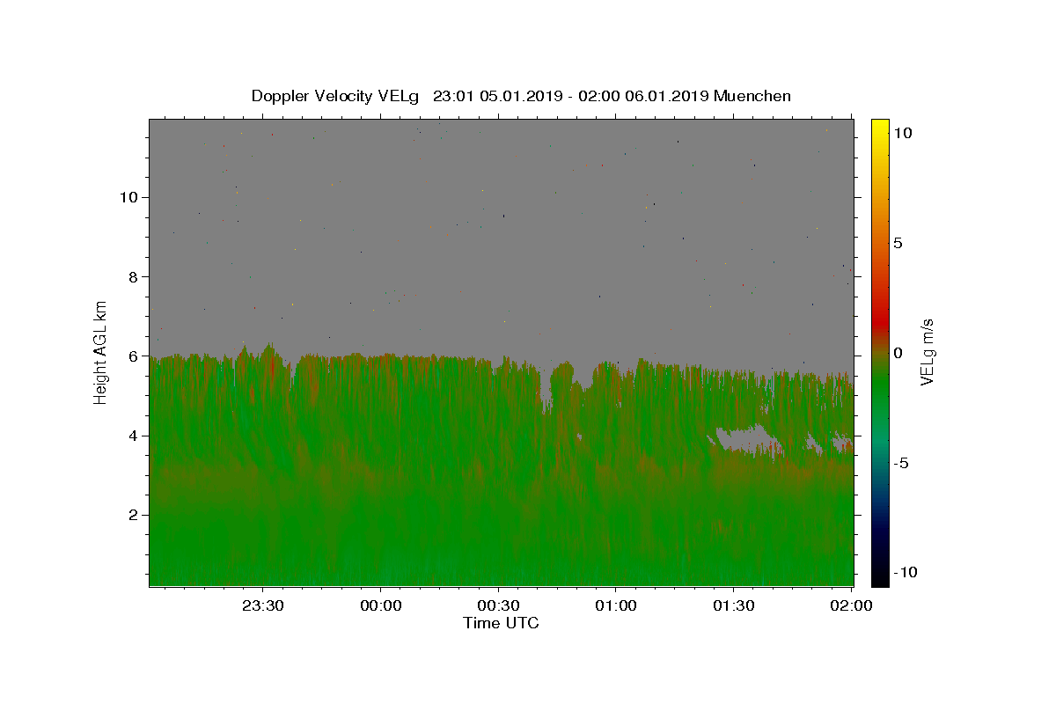
Task: Click the 'Time UTC' axis label
Action: [501, 623]
